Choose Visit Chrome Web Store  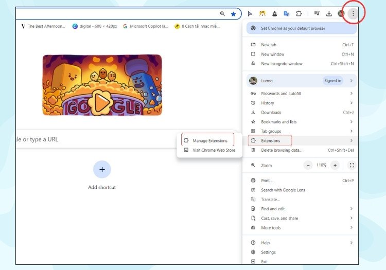[209, 150]
